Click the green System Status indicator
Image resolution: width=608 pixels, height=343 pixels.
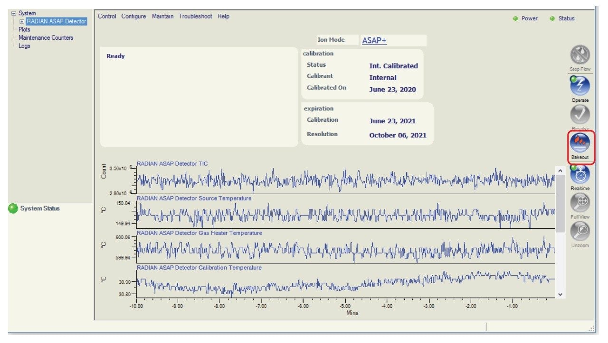(x=13, y=208)
